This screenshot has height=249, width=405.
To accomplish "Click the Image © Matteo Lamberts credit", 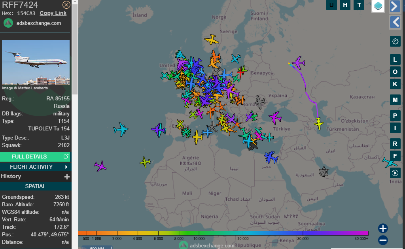I will tap(25, 88).
